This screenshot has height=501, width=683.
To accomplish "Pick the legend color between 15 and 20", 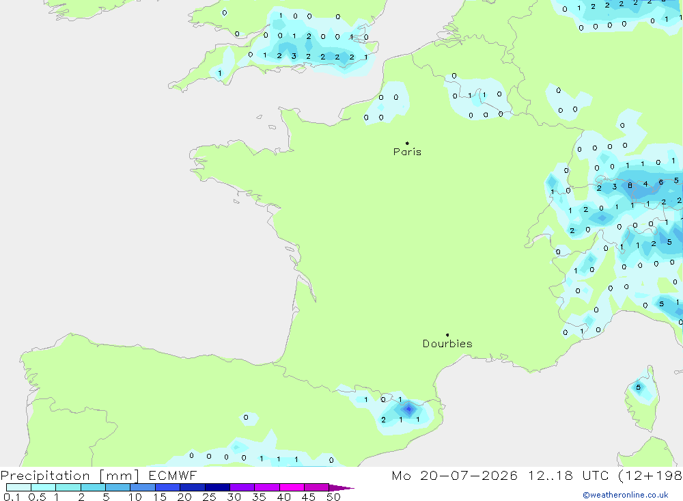I will [167, 487].
